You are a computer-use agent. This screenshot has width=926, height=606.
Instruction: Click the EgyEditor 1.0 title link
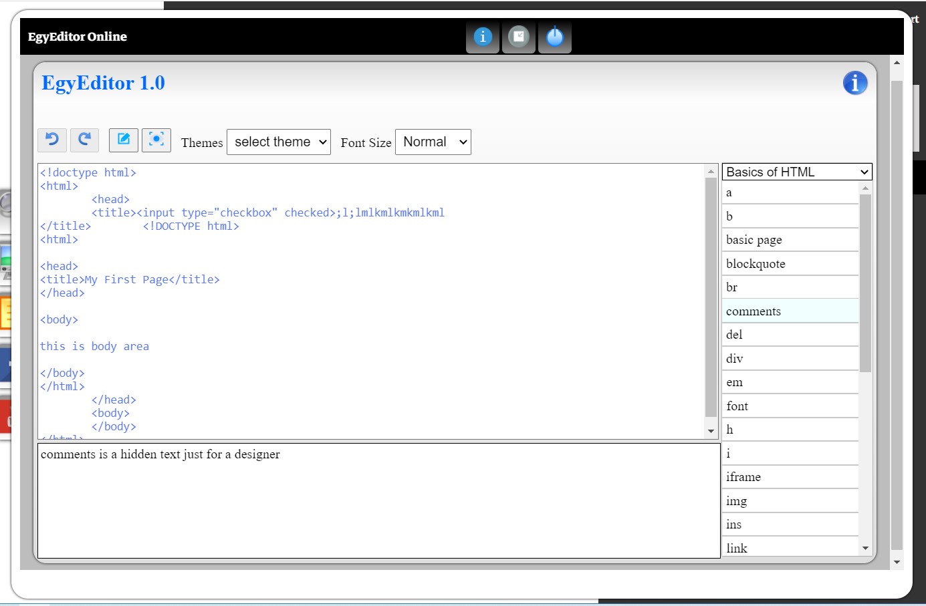[103, 84]
